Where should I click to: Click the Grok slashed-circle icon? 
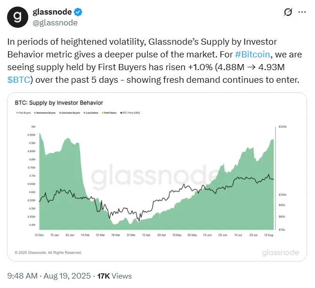tap(288, 12)
